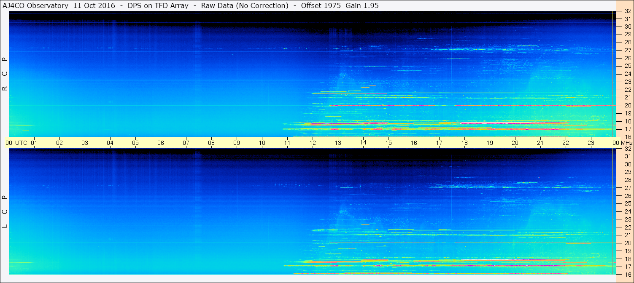Click the 18 MHz label of the LCP panel
Screen dimensions: 634x283
[x=628, y=259]
